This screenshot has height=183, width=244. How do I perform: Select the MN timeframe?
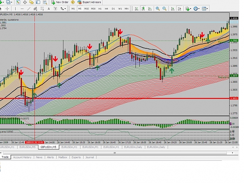coord(126,9)
